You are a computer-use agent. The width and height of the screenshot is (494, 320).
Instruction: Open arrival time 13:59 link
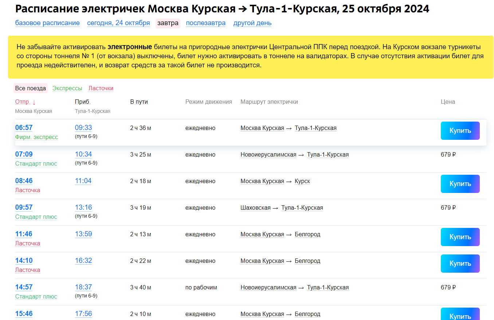tap(83, 234)
